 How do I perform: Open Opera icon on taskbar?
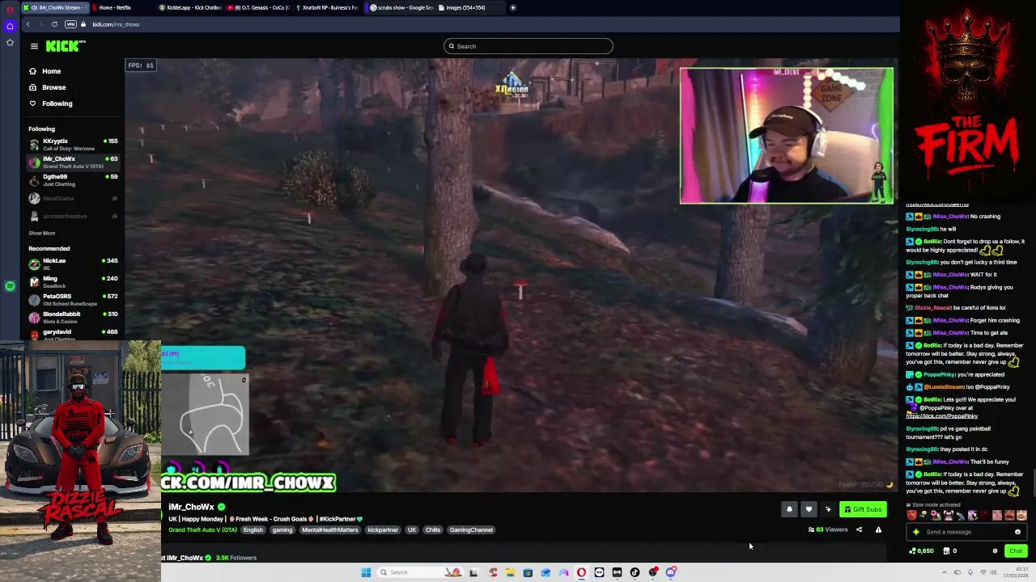[x=581, y=572]
